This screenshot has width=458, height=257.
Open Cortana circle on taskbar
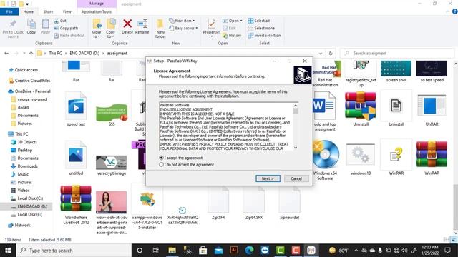point(140,251)
